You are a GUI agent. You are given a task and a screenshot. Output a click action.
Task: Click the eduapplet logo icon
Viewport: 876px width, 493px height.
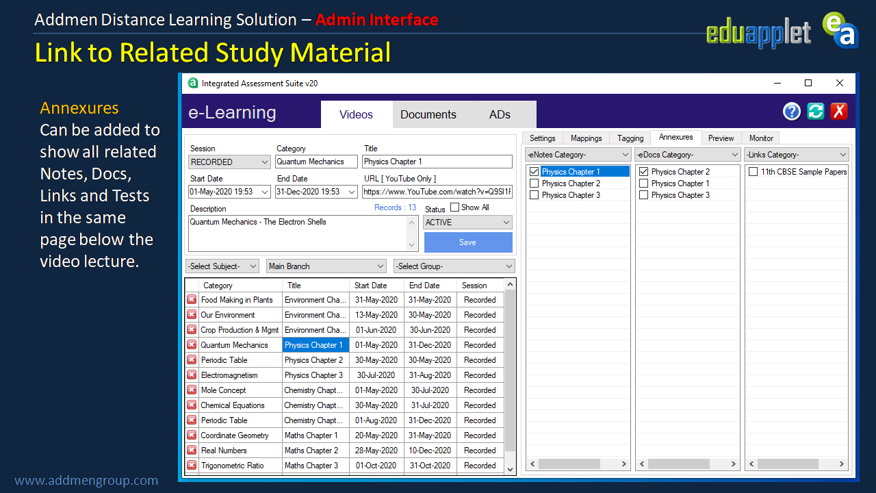840,31
